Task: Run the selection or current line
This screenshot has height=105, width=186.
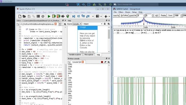Action: pos(63,16)
